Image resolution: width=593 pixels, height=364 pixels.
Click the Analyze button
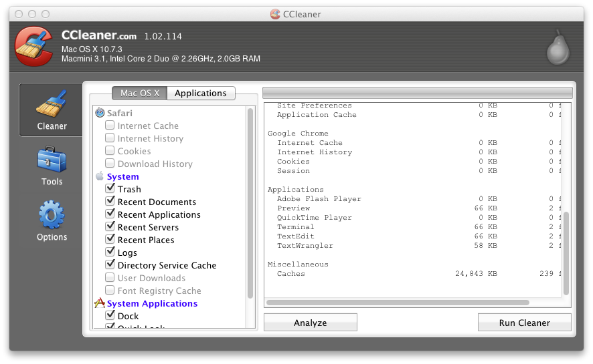tap(310, 323)
